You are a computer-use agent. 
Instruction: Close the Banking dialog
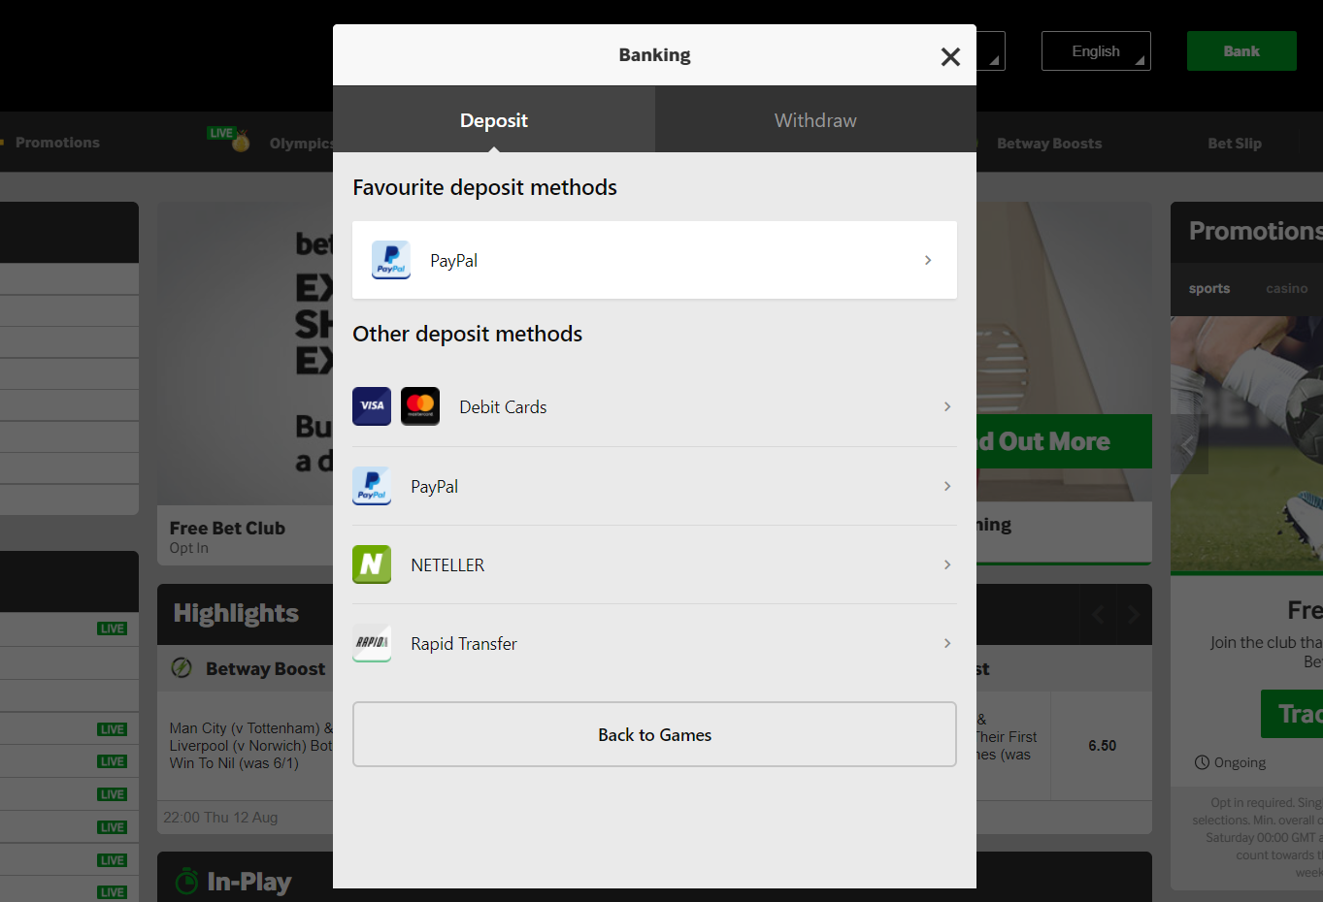[x=950, y=56]
